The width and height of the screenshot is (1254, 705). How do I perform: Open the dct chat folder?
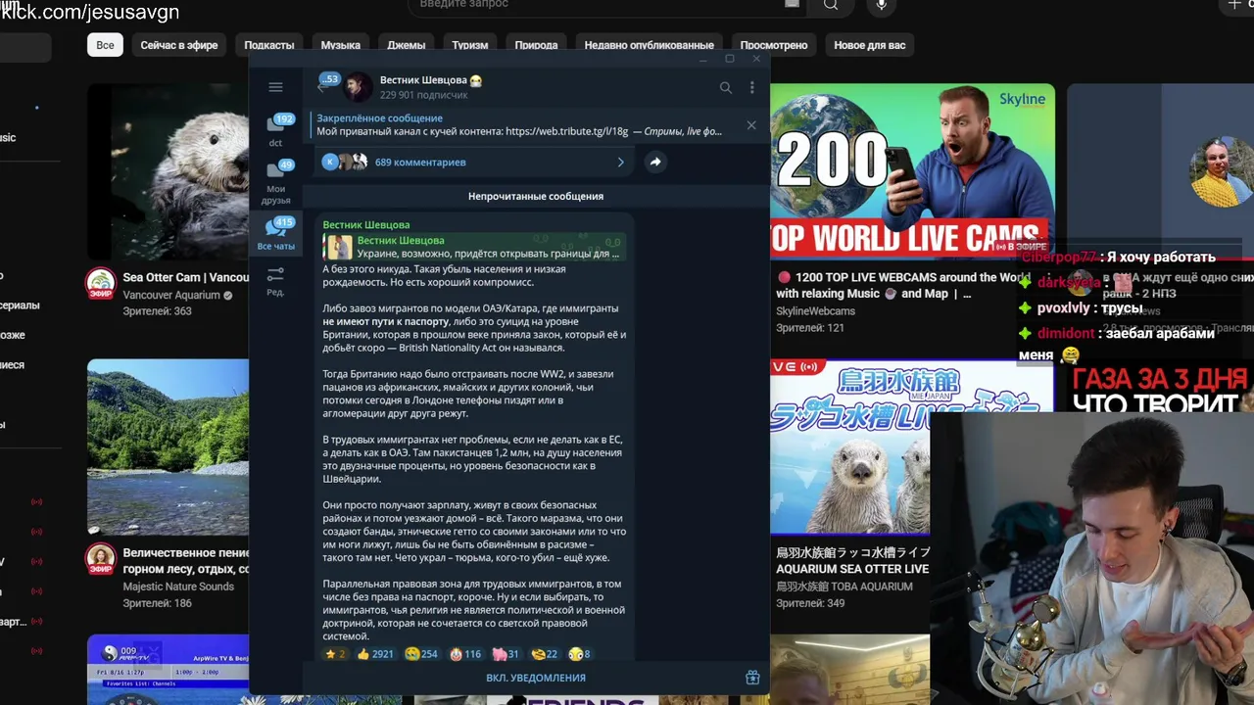276,129
